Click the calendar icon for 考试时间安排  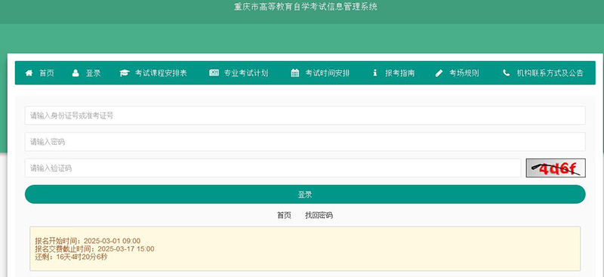click(294, 73)
